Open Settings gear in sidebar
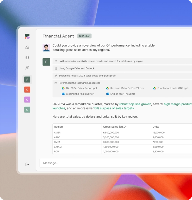Viewport: 192px width, 200px height. tap(27, 57)
